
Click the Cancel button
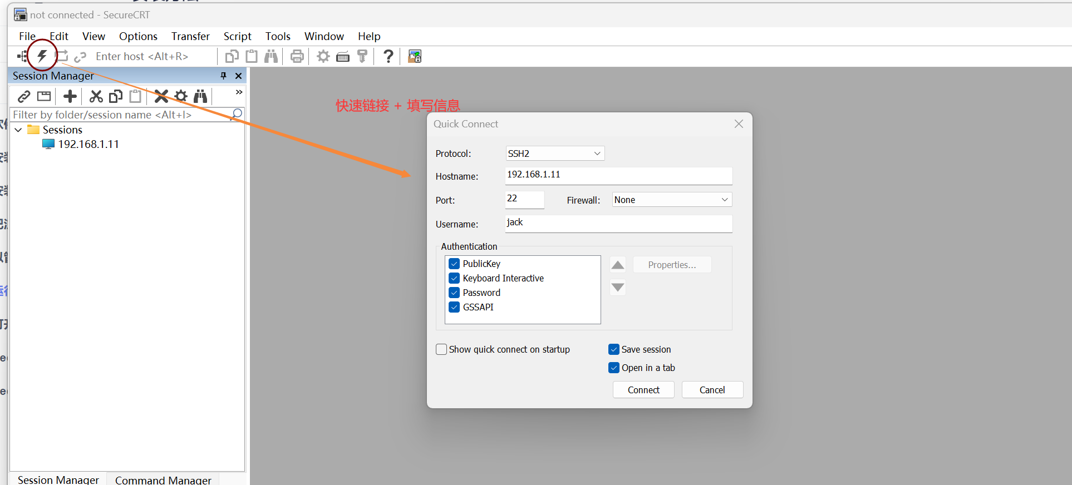[712, 390]
